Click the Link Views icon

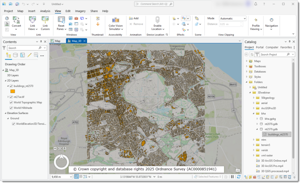32,20
